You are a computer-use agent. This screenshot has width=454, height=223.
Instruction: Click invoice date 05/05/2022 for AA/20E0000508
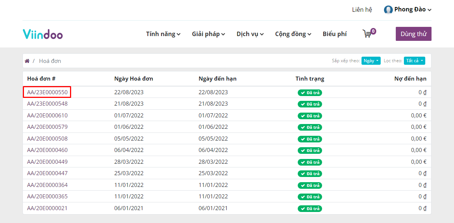point(129,139)
